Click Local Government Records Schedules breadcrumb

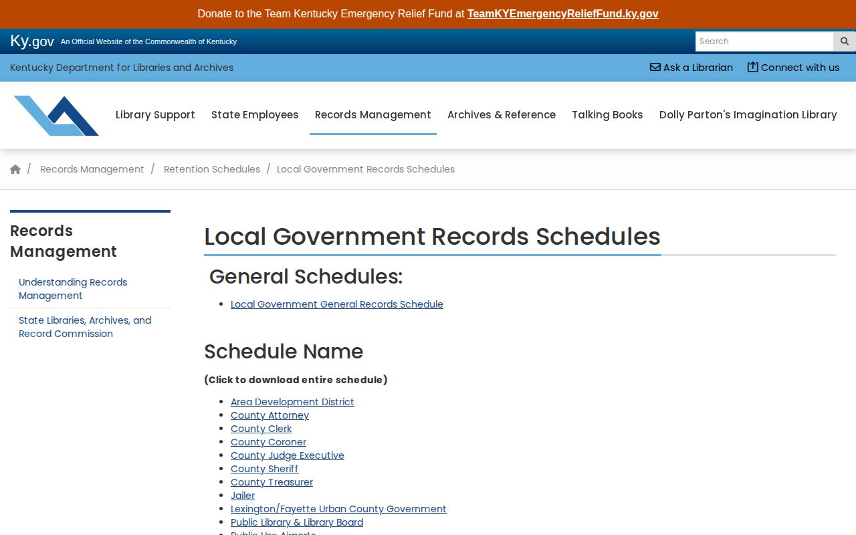coord(366,169)
